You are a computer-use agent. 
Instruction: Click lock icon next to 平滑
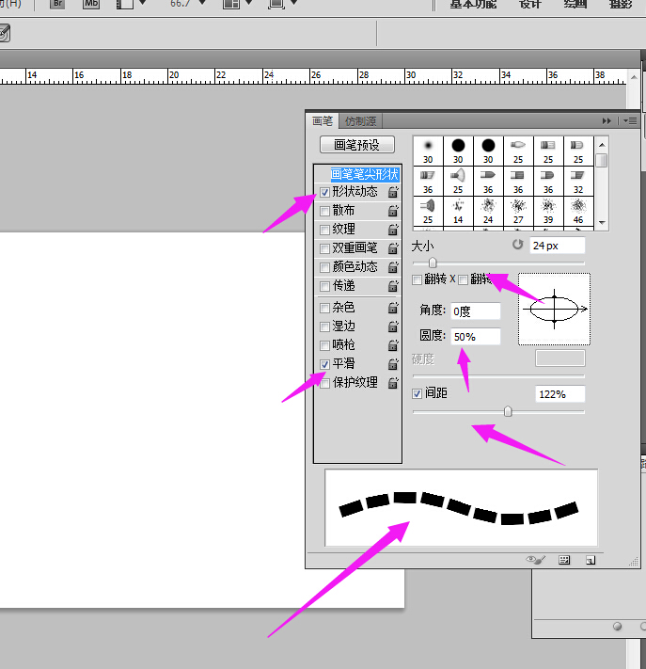pos(393,364)
